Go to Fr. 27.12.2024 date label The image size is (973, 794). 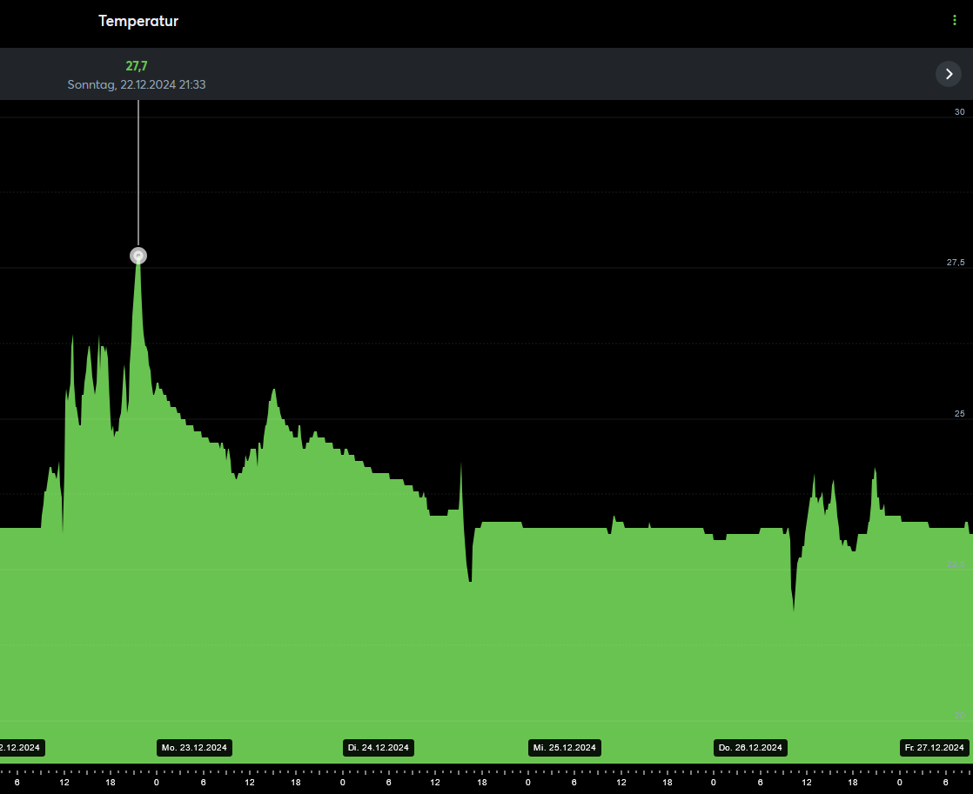coord(936,748)
